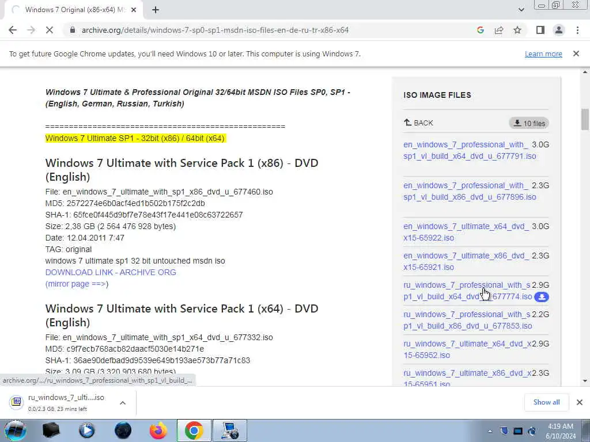Screen dimensions: 590x442
Task: Open DOWNLOAD LINK - ARCHIVE ORG
Action: click(111, 272)
